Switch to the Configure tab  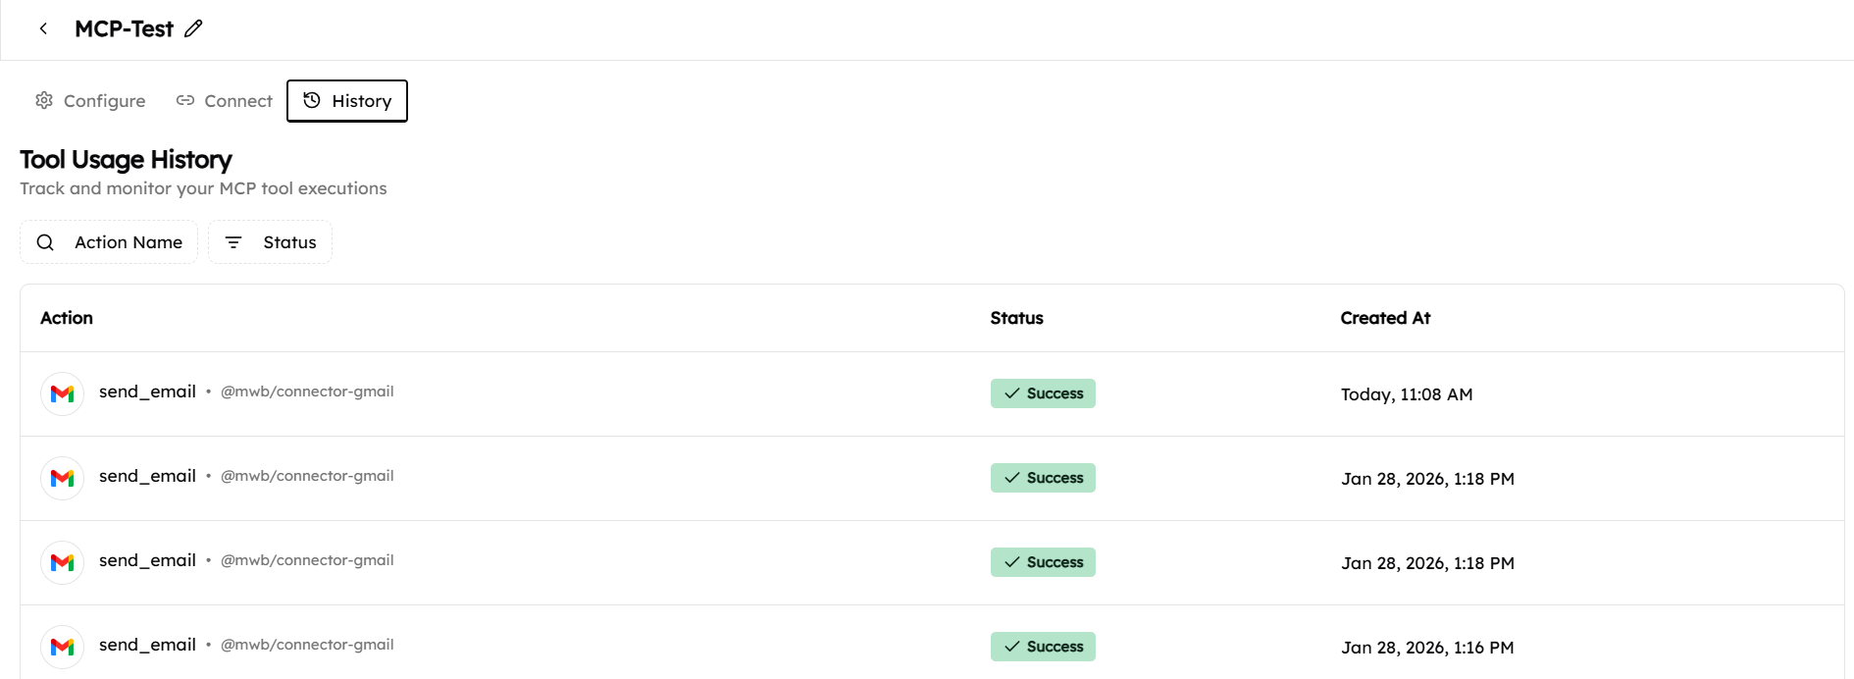pos(90,101)
